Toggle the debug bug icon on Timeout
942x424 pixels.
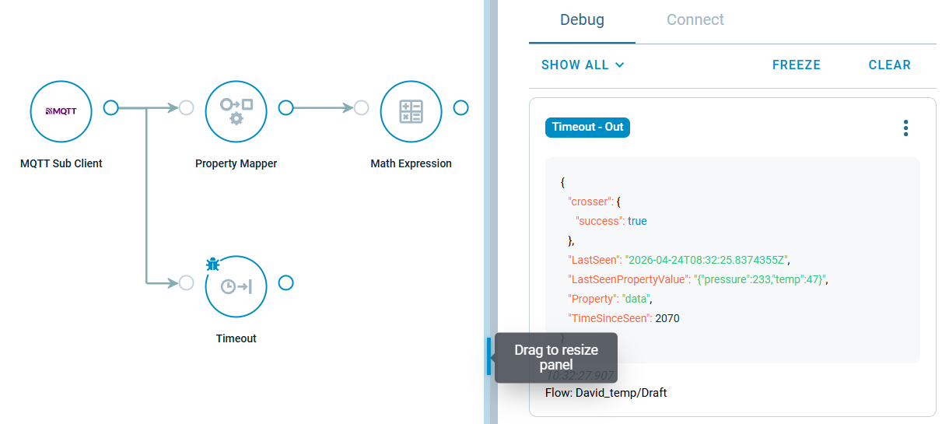pos(212,265)
